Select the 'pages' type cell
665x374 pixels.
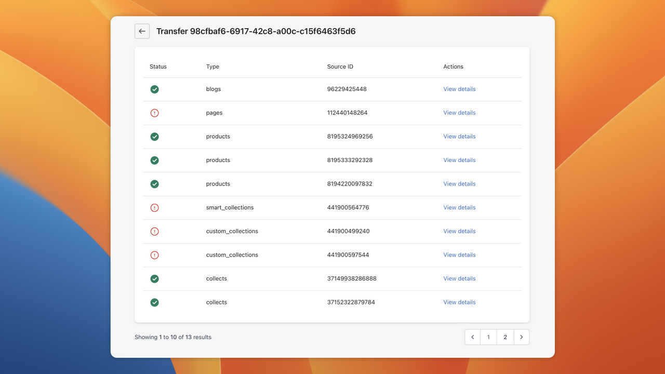pos(214,113)
